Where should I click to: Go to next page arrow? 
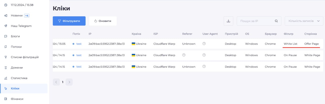[x=69, y=82]
